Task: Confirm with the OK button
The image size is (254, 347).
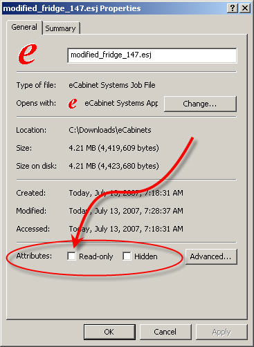Action: [x=109, y=332]
